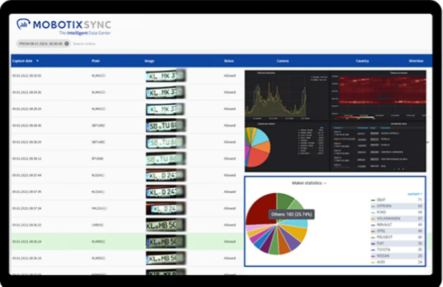Image resolution: width=443 pixels, height=287 pixels.
Task: Open plate image in 08:36:18 row
Action: point(166,258)
